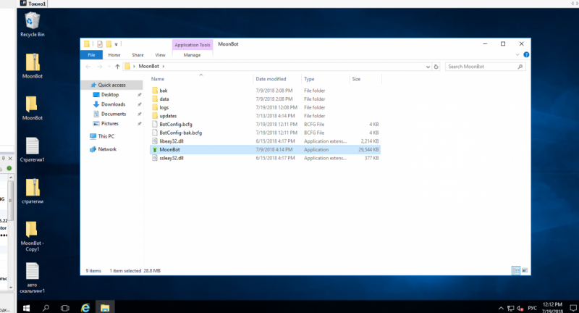Select the стратегии zipped folder on desktop
The image size is (579, 313).
(32, 191)
